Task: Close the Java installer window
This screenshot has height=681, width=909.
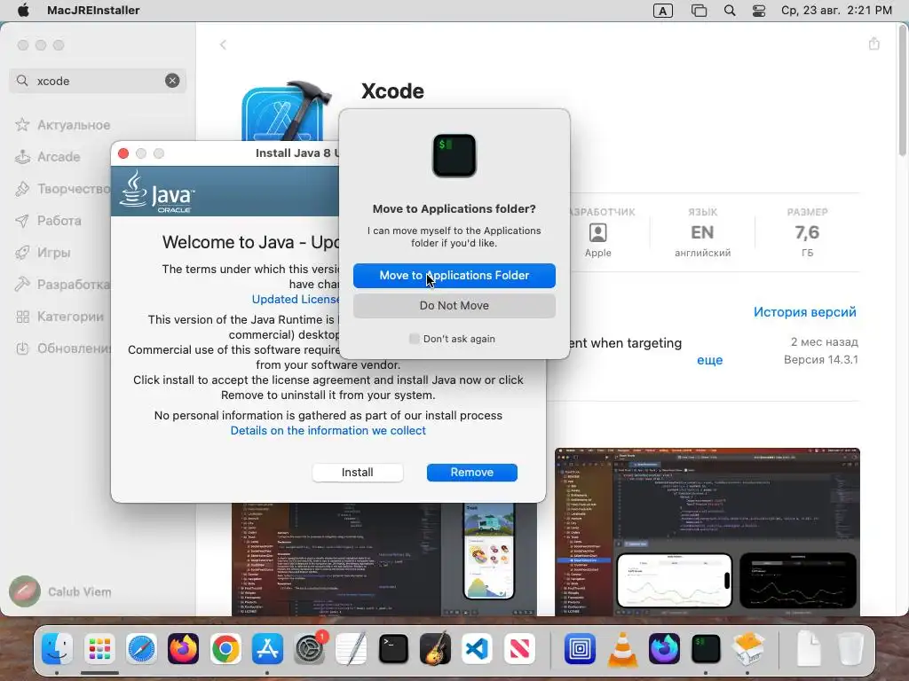Action: coord(123,153)
